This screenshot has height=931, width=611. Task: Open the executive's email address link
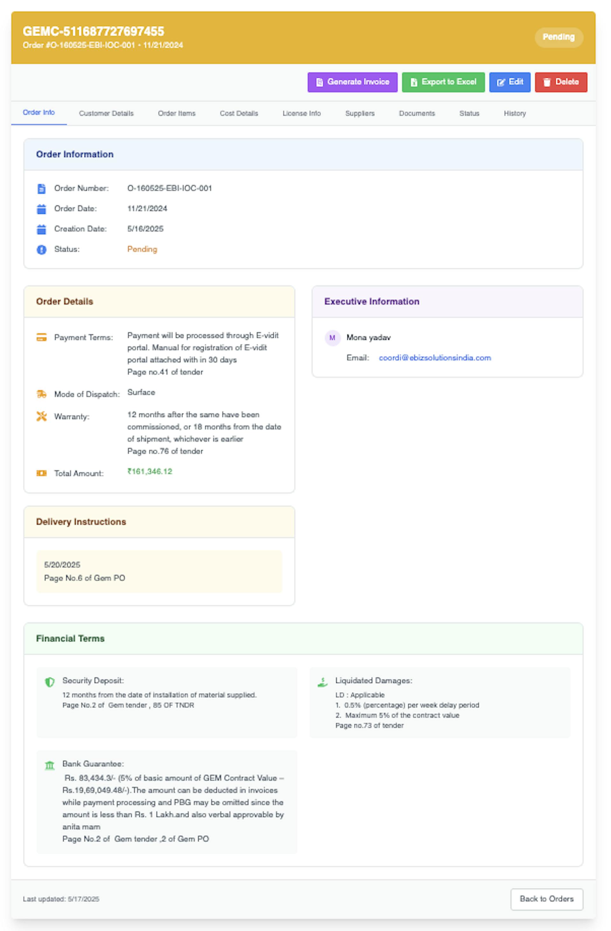coord(435,358)
